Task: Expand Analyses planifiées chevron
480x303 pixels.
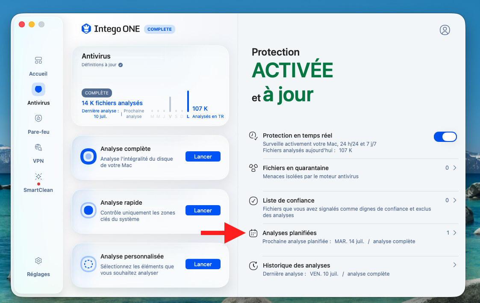Action: coord(455,232)
